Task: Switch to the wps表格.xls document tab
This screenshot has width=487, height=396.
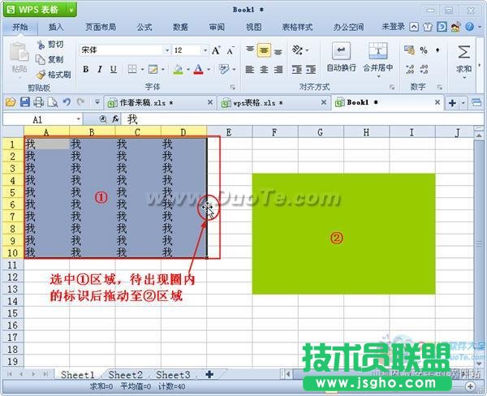Action: click(274, 102)
